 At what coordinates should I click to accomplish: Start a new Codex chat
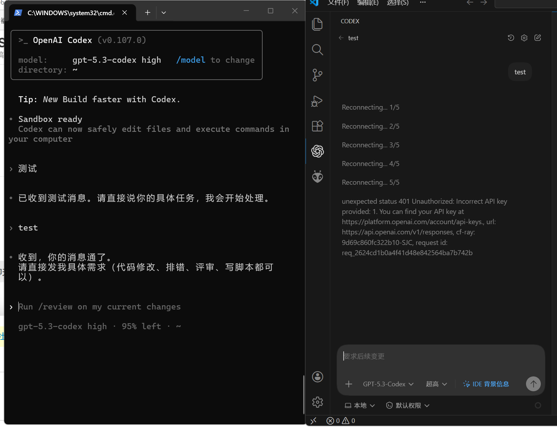tap(538, 38)
